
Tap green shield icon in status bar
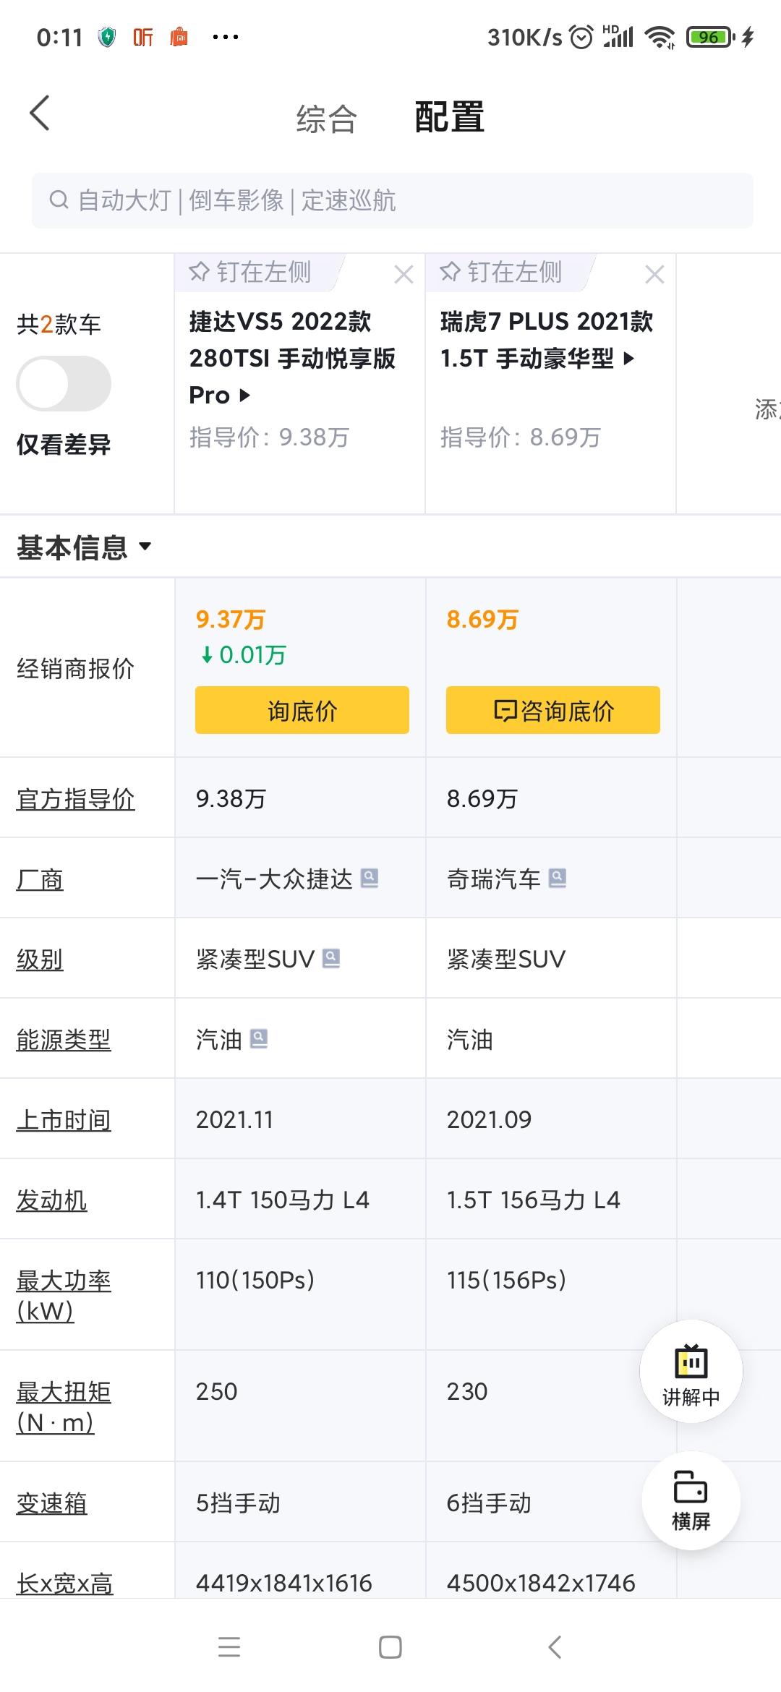[x=107, y=37]
